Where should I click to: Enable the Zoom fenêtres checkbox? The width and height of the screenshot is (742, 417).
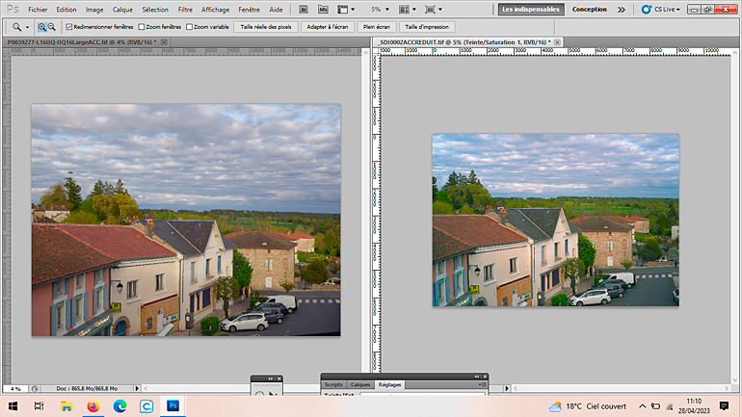(x=141, y=27)
